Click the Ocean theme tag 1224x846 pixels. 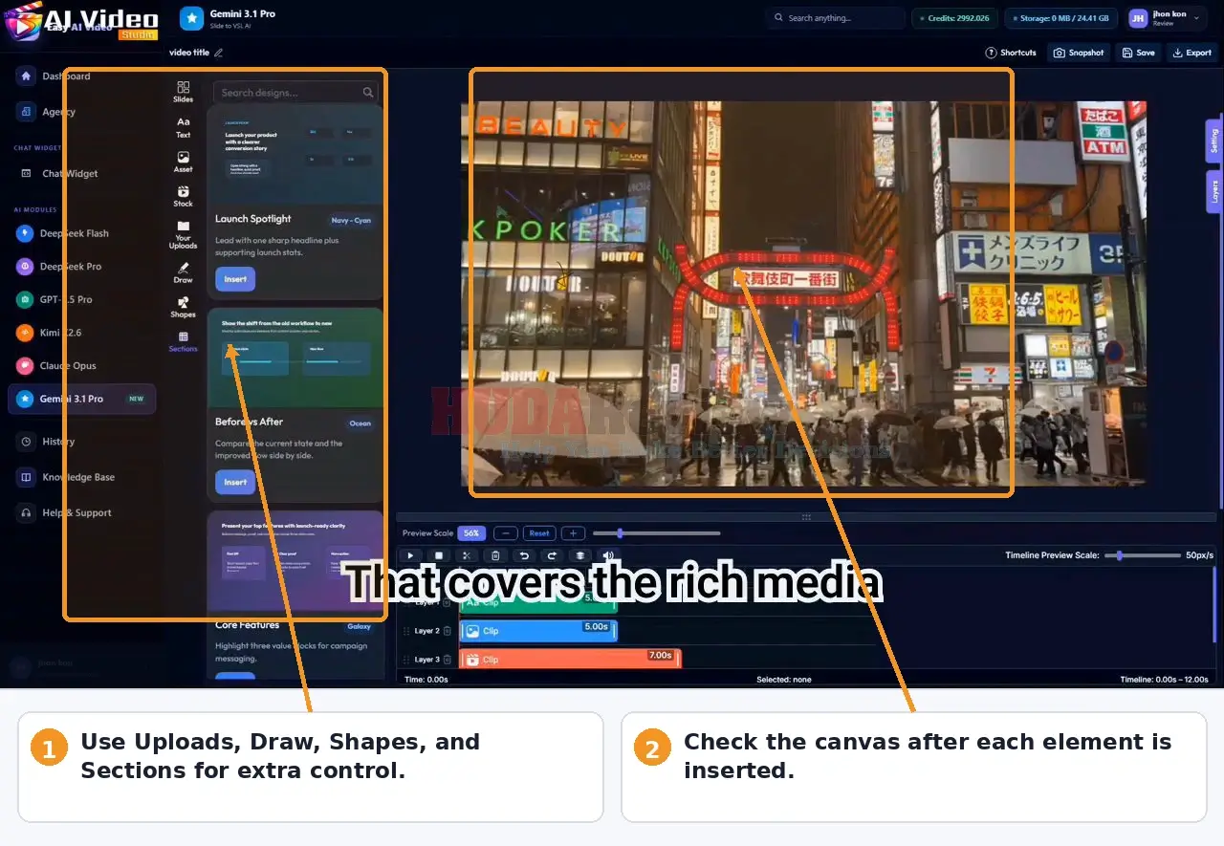[x=361, y=423]
